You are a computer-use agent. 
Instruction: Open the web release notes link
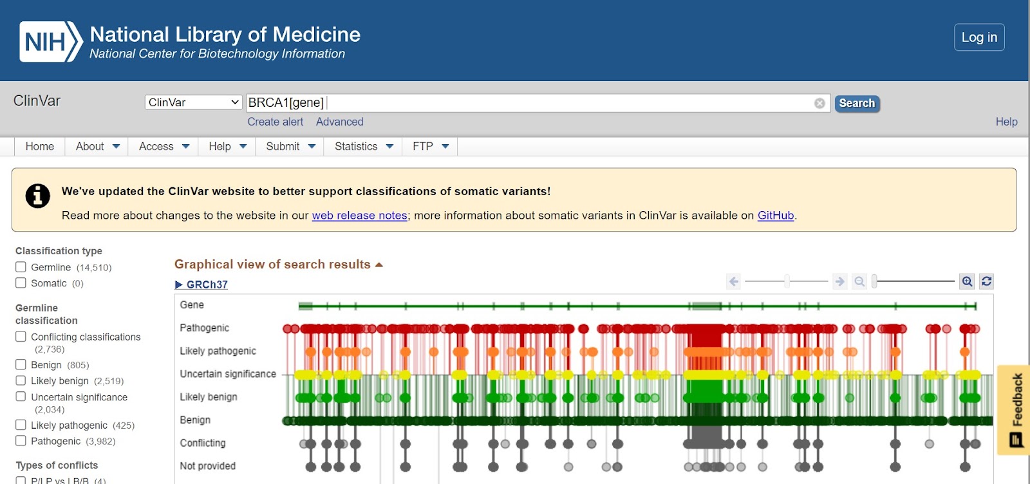click(x=360, y=216)
